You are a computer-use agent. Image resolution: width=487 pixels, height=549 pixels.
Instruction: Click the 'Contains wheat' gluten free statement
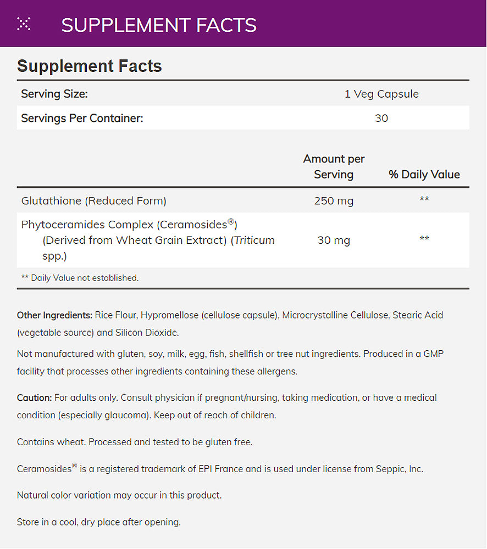point(135,442)
